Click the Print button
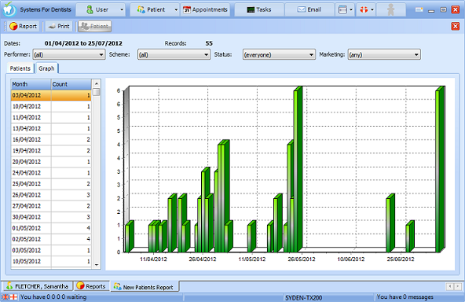Image resolution: width=465 pixels, height=302 pixels. click(60, 27)
